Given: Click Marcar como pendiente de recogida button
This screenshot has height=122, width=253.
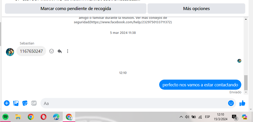Looking at the screenshot, I should (76, 9).
